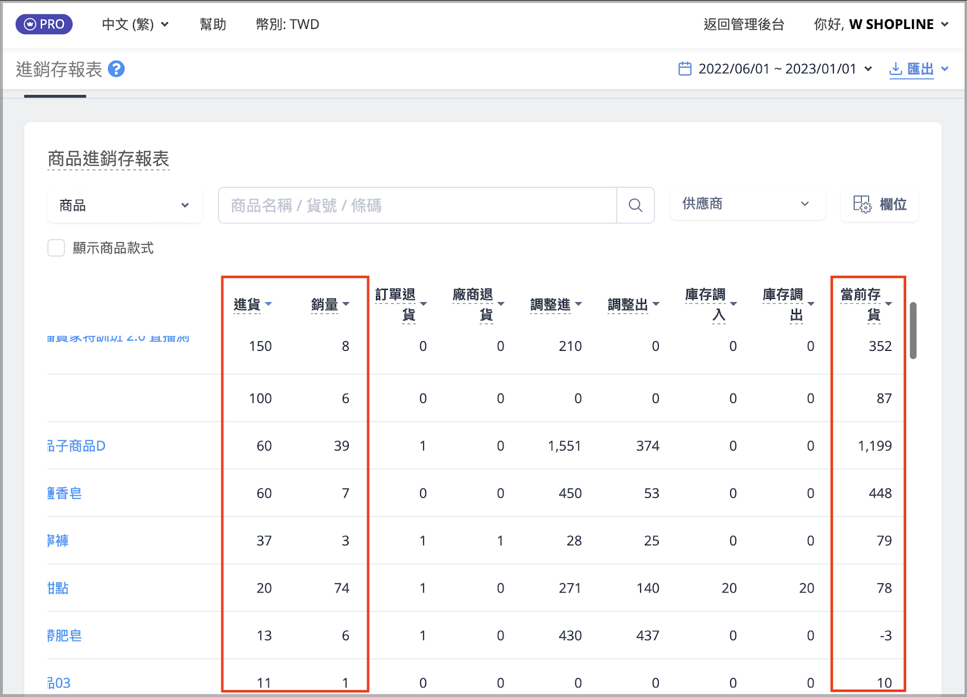Open the help question mark icon

click(116, 69)
